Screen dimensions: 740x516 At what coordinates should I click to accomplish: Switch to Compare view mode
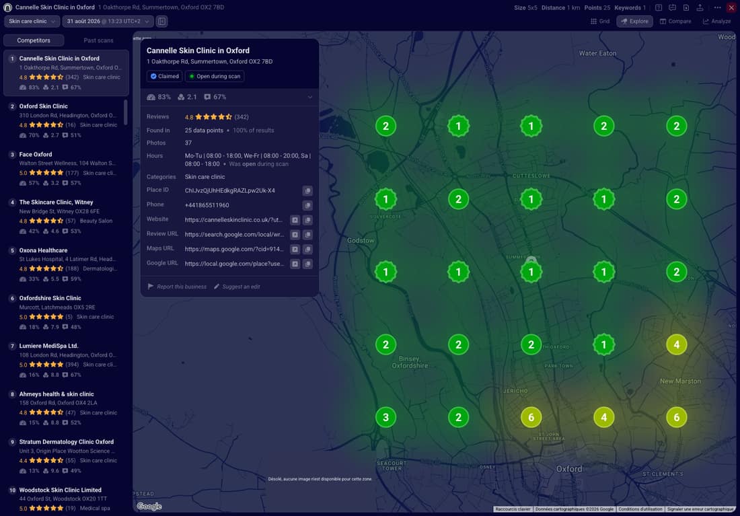[x=675, y=22]
